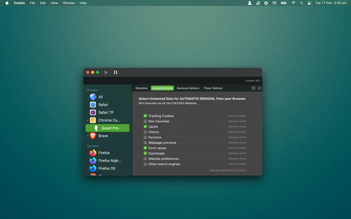Select Firefox DE in sidebar
The width and height of the screenshot is (351, 219).
pyautogui.click(x=107, y=168)
